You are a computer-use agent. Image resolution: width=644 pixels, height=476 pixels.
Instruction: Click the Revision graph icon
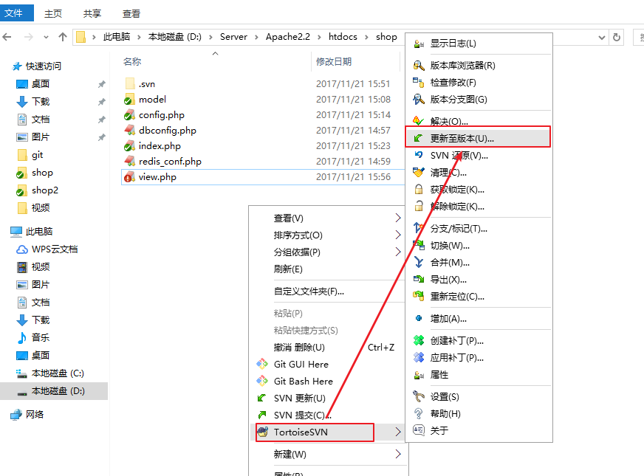pos(419,100)
